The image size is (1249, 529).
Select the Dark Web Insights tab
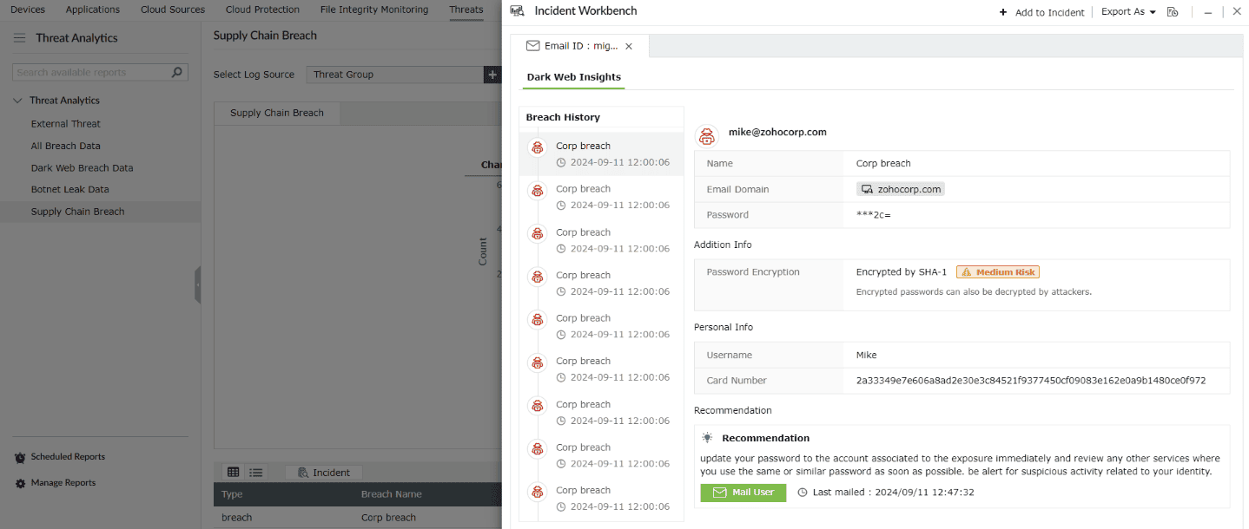point(574,77)
